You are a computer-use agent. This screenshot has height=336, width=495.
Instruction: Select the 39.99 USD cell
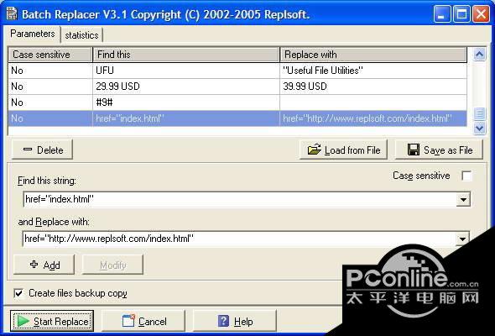[373, 87]
